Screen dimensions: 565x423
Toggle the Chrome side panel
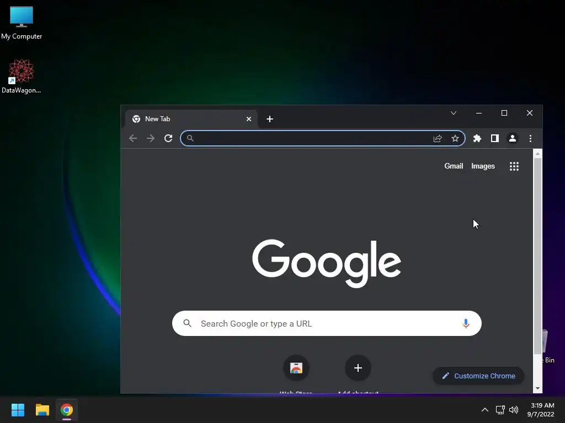(x=495, y=138)
